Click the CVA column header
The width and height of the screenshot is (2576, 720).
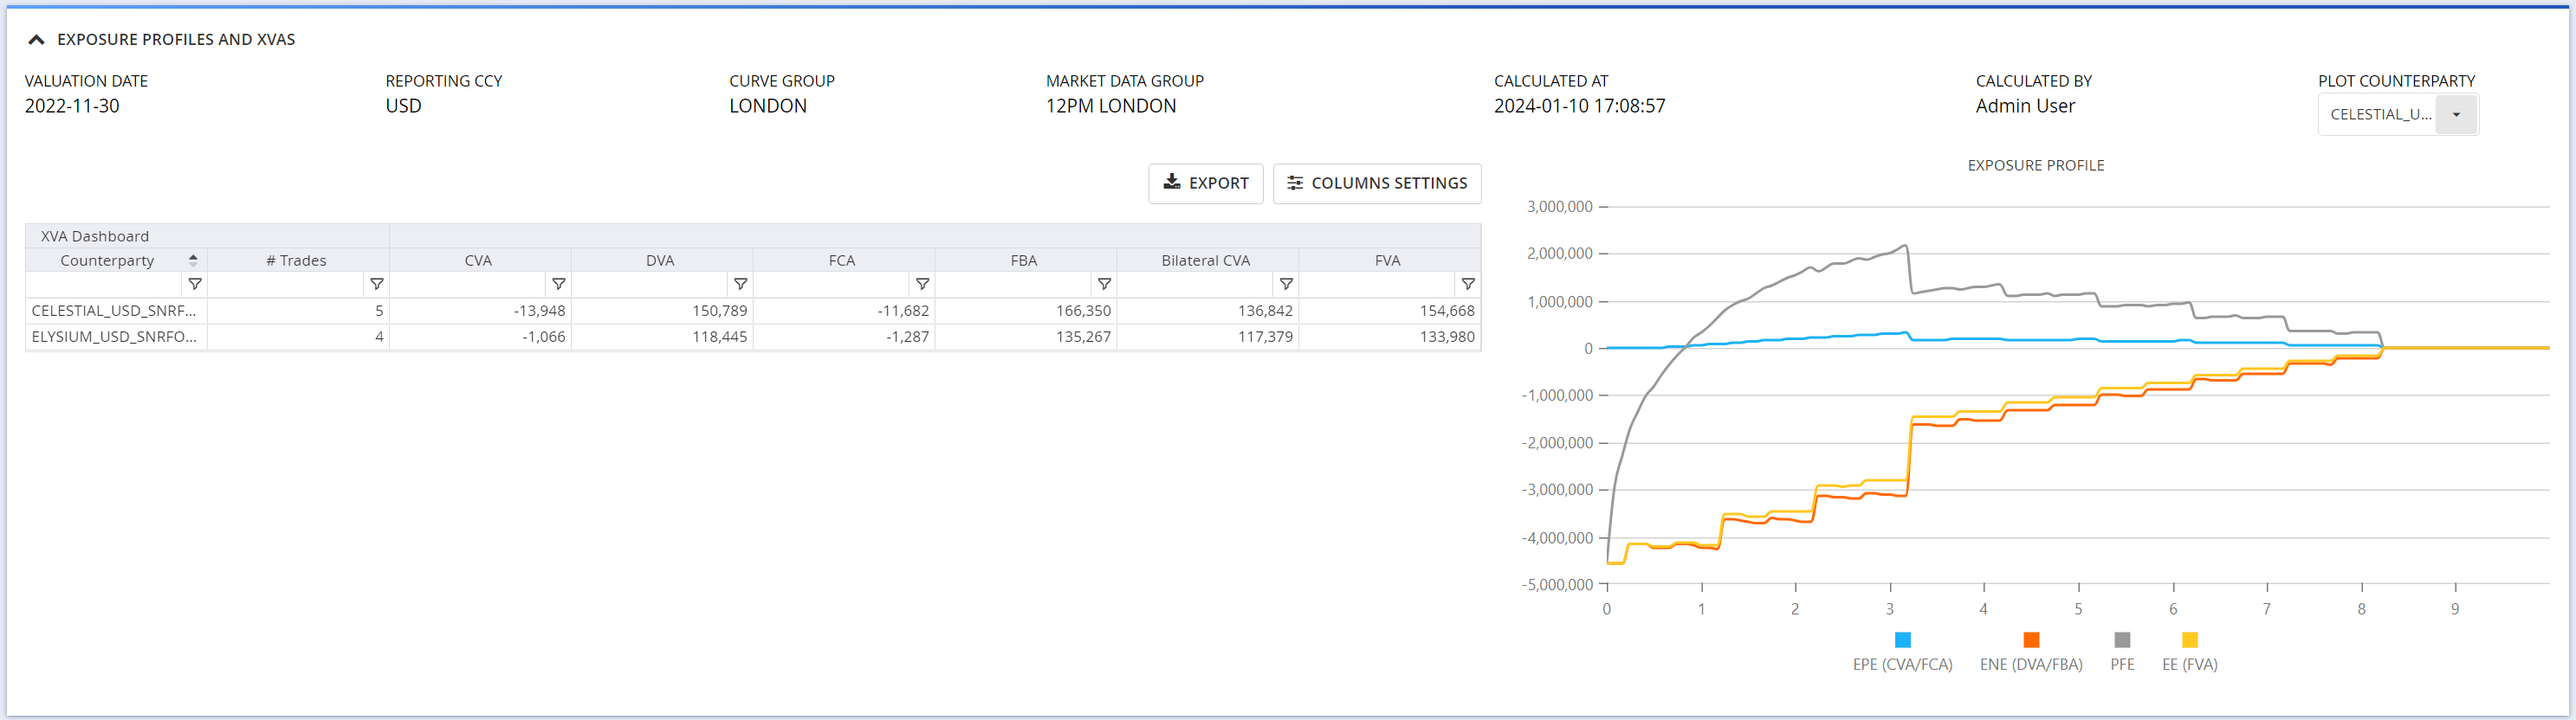478,260
